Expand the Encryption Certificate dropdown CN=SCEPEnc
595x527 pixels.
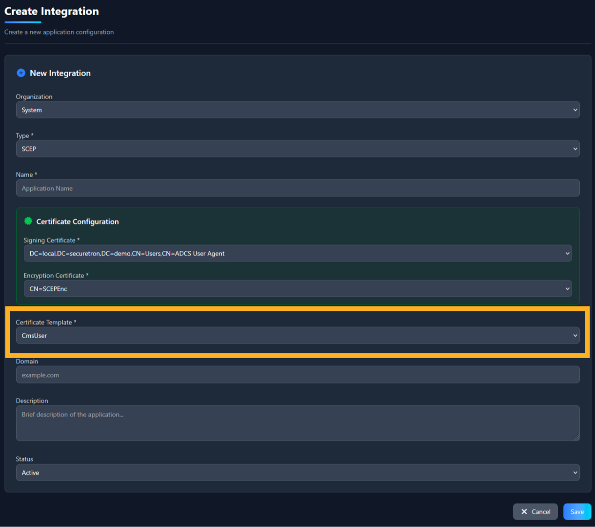click(297, 288)
